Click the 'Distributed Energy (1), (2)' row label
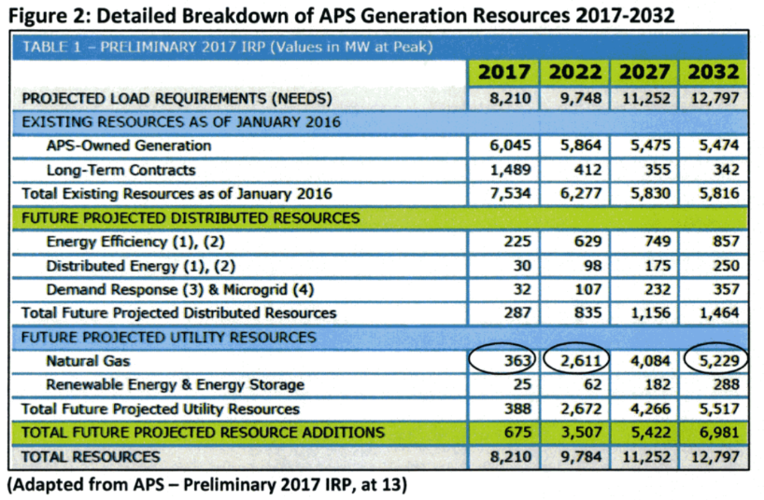This screenshot has width=764, height=500. tap(141, 266)
